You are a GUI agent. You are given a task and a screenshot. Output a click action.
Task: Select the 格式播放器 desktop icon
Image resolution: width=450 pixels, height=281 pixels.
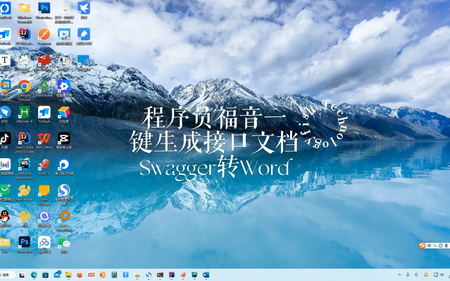click(x=64, y=37)
